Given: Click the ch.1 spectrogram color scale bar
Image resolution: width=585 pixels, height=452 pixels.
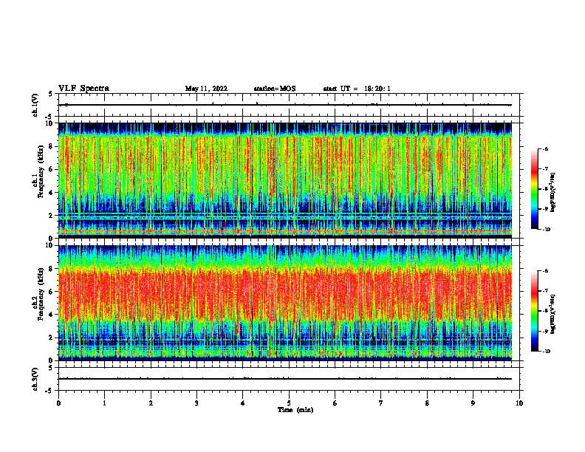Looking at the screenshot, I should (535, 189).
